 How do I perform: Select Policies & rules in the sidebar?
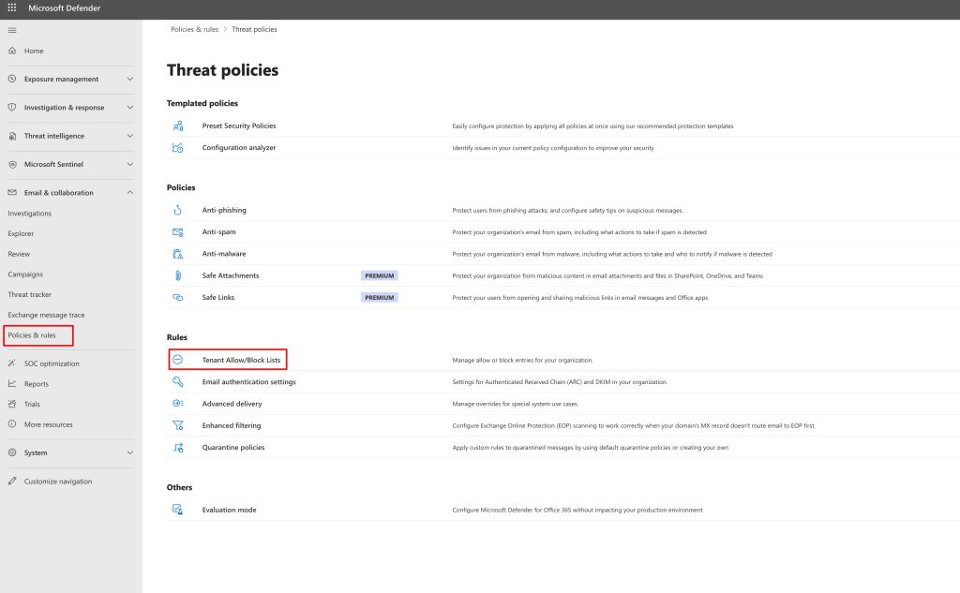coord(32,335)
